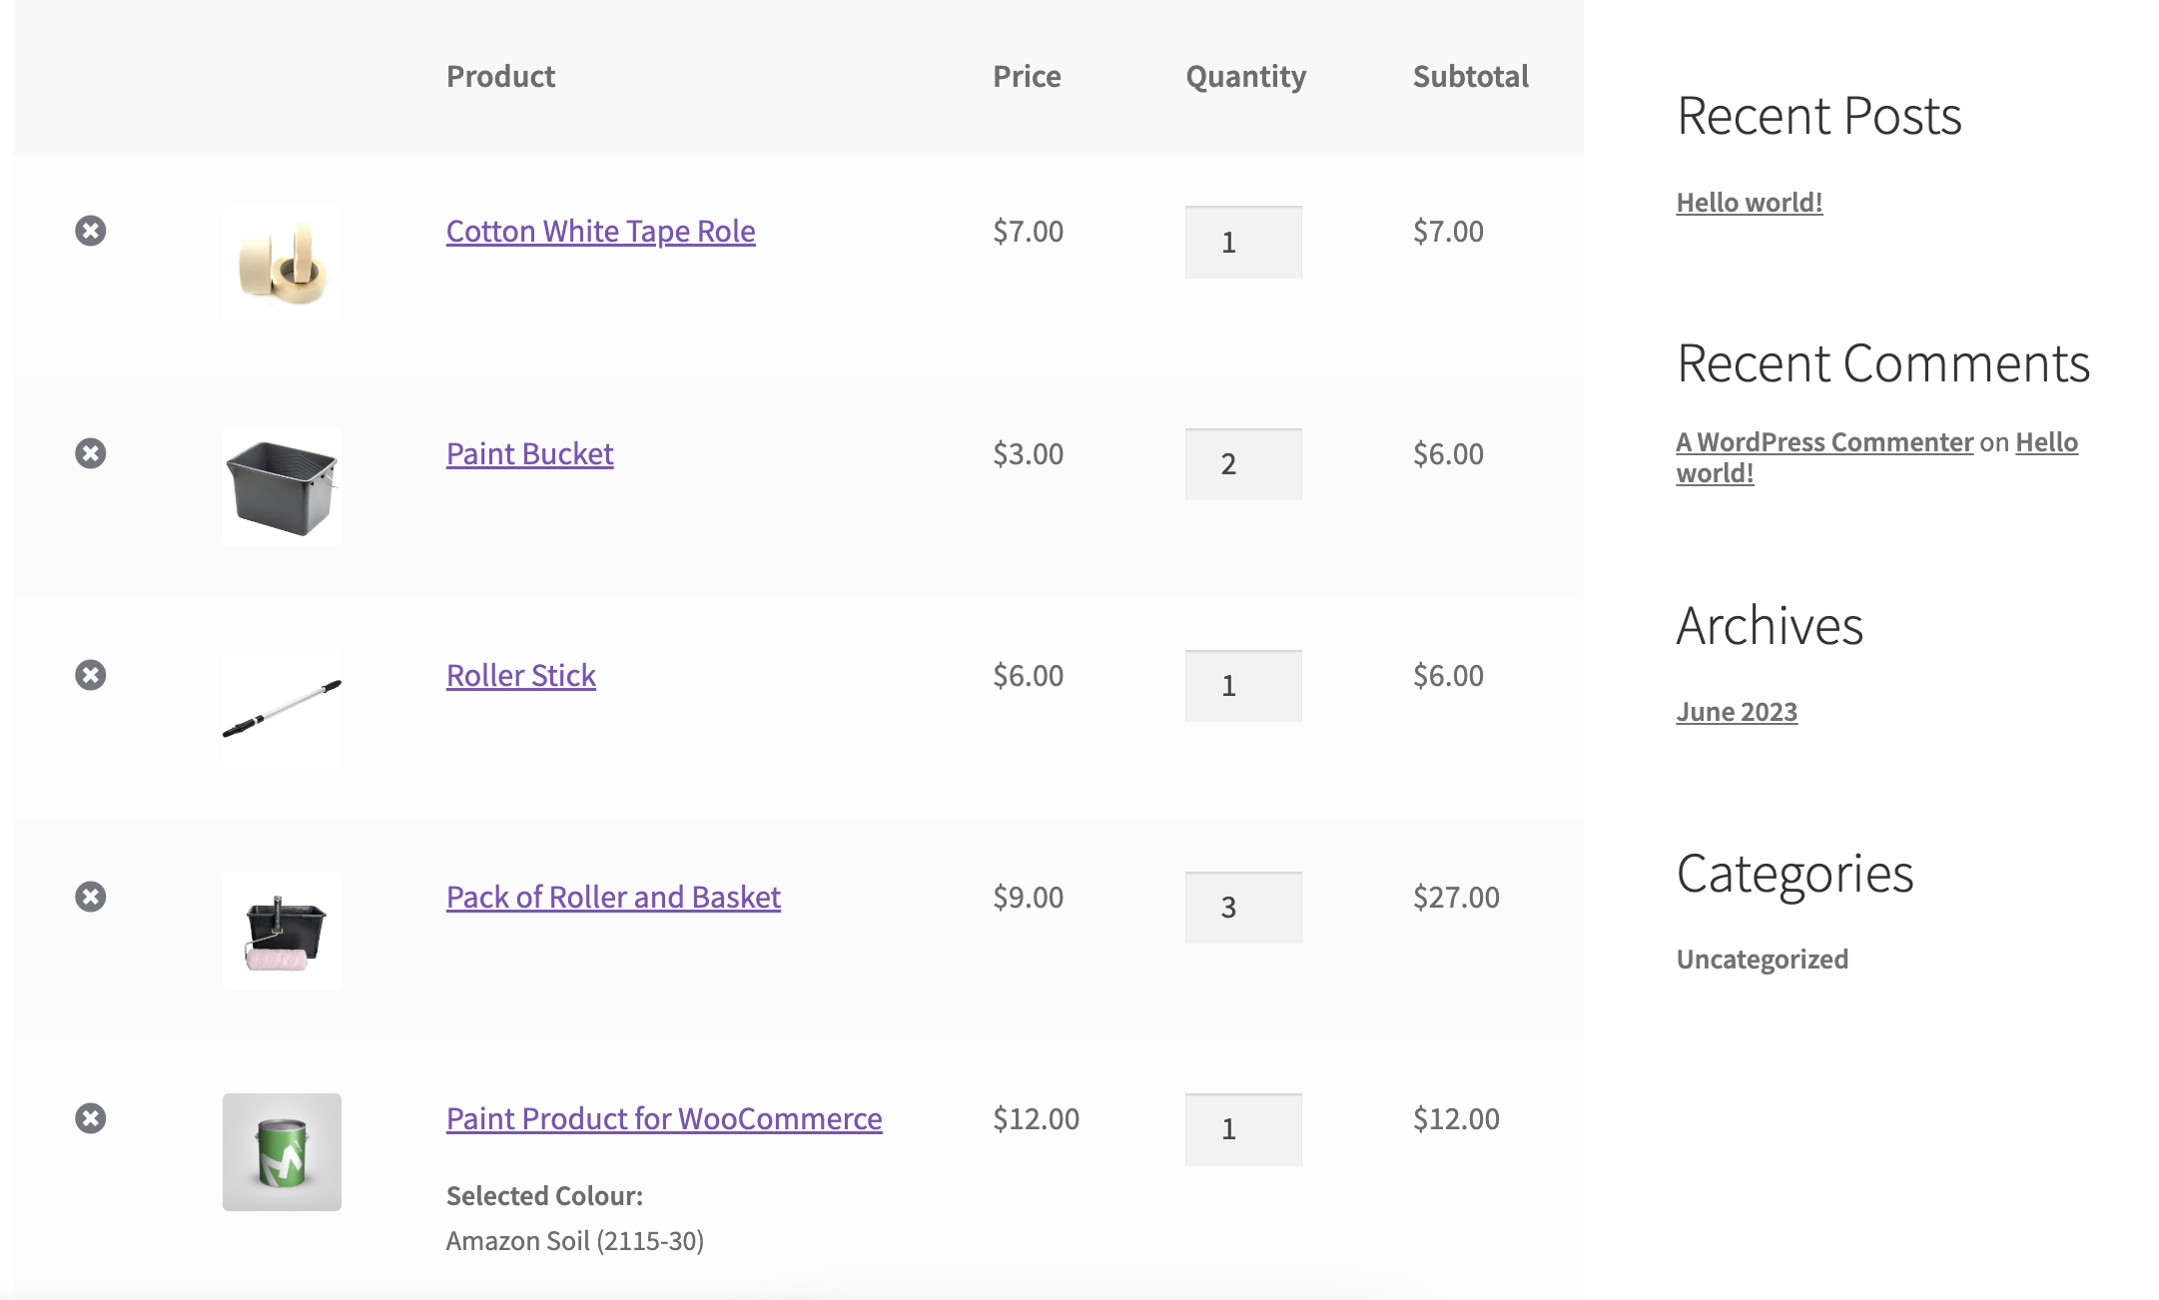The height and width of the screenshot is (1300, 2159).
Task: Follow the Roller Stick link
Action: (x=520, y=675)
